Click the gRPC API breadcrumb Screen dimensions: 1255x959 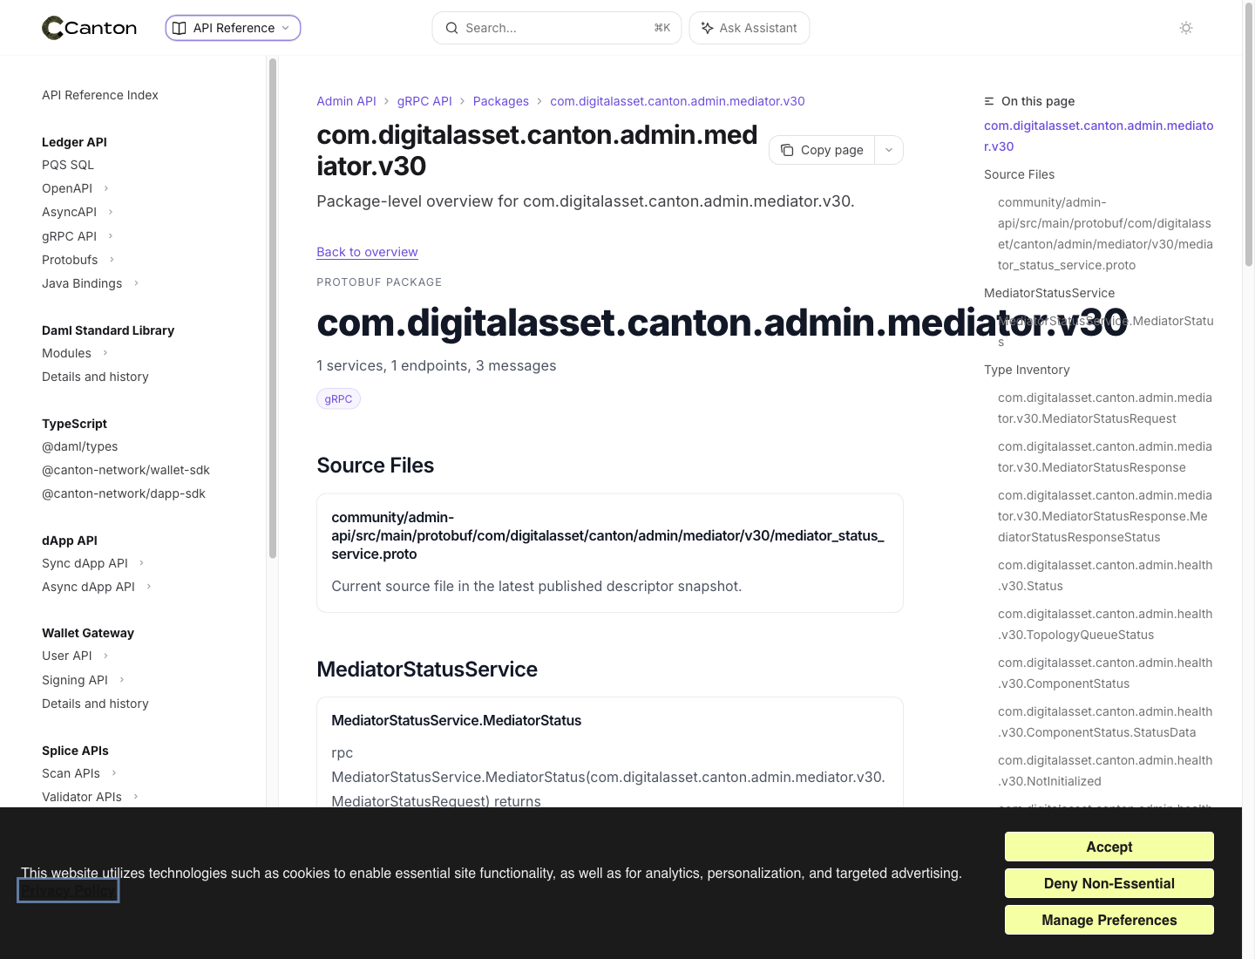point(424,101)
